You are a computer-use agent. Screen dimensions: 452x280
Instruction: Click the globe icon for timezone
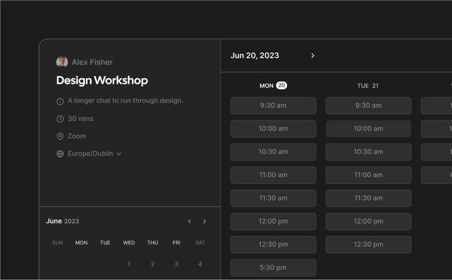pyautogui.click(x=60, y=154)
